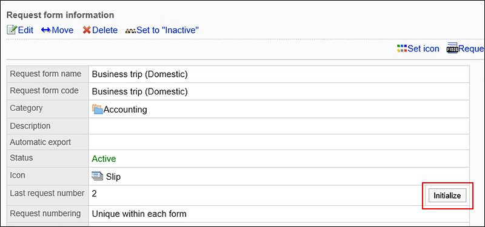Click the Slip icon image

click(98, 177)
